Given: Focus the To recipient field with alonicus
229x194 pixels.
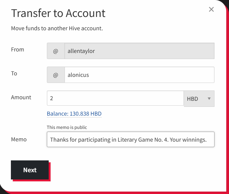Looking at the screenshot, I should tap(139, 75).
